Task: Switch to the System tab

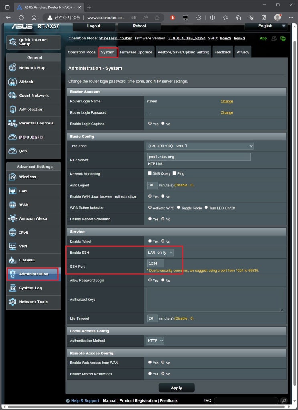Action: point(108,52)
